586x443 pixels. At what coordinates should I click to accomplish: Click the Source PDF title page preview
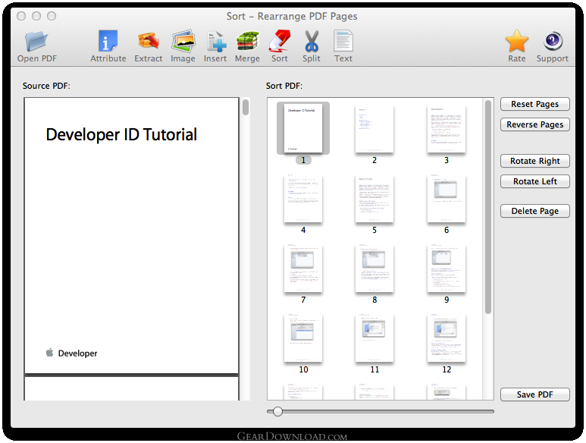tap(132, 235)
